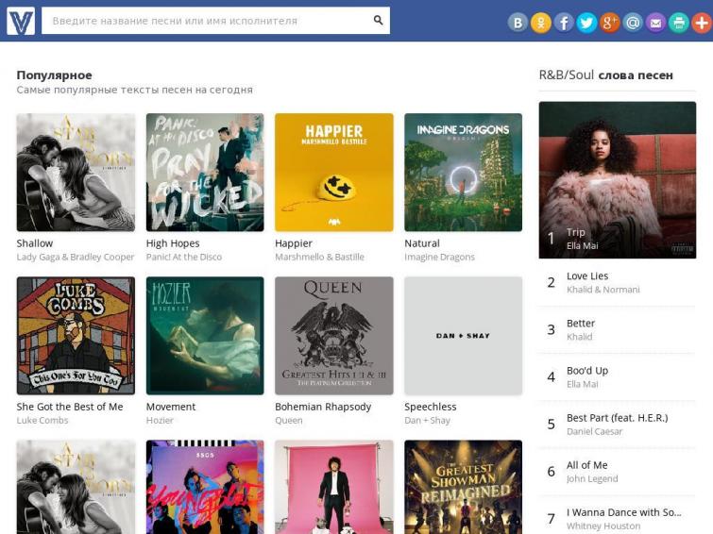Open Whitney Houston artist link

pyautogui.click(x=603, y=526)
